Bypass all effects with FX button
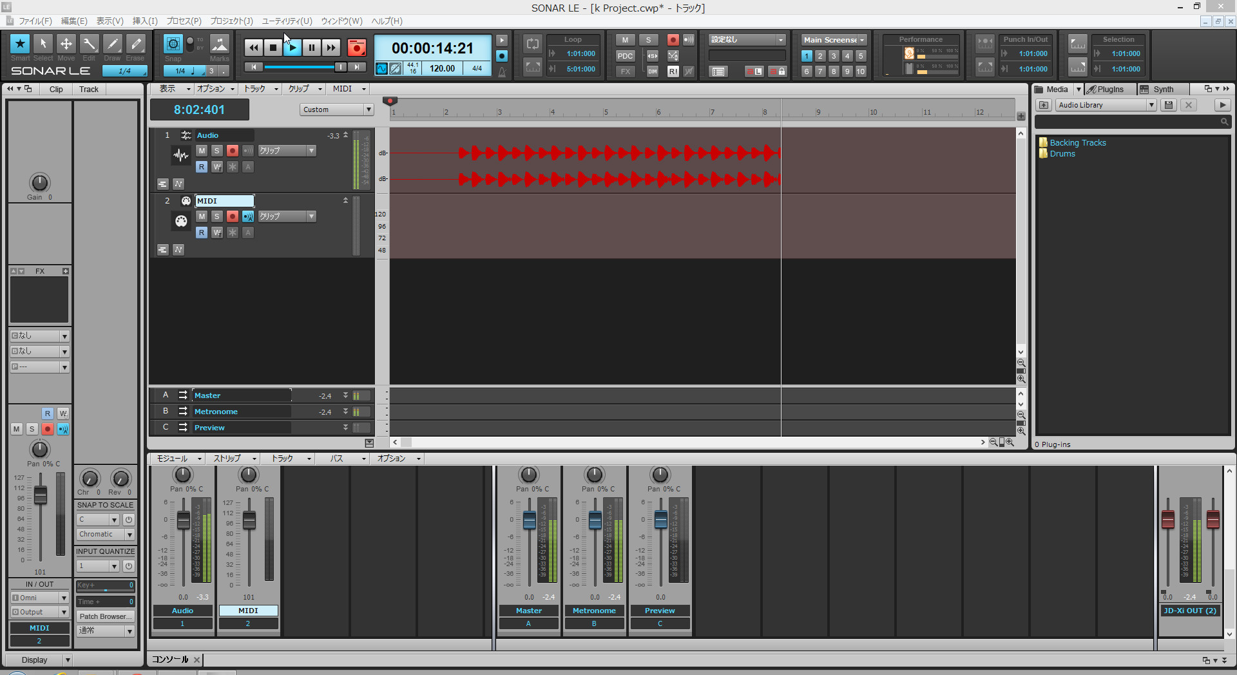 (625, 71)
